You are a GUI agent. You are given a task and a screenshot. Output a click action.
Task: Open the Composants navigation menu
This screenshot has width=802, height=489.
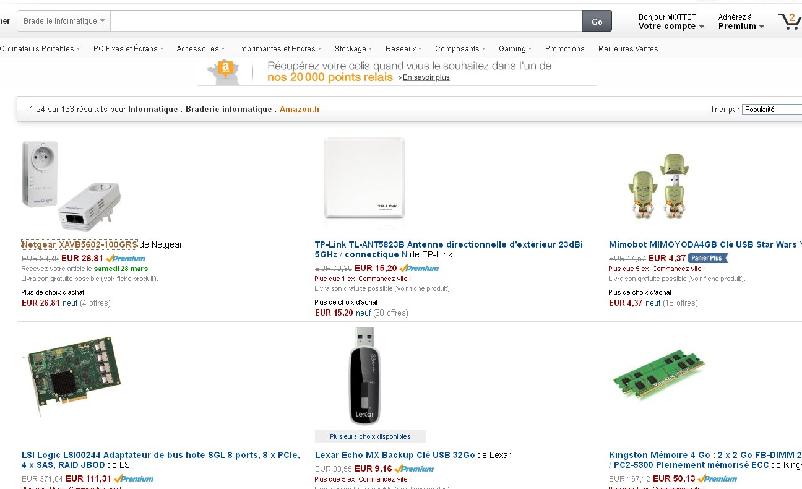click(460, 49)
